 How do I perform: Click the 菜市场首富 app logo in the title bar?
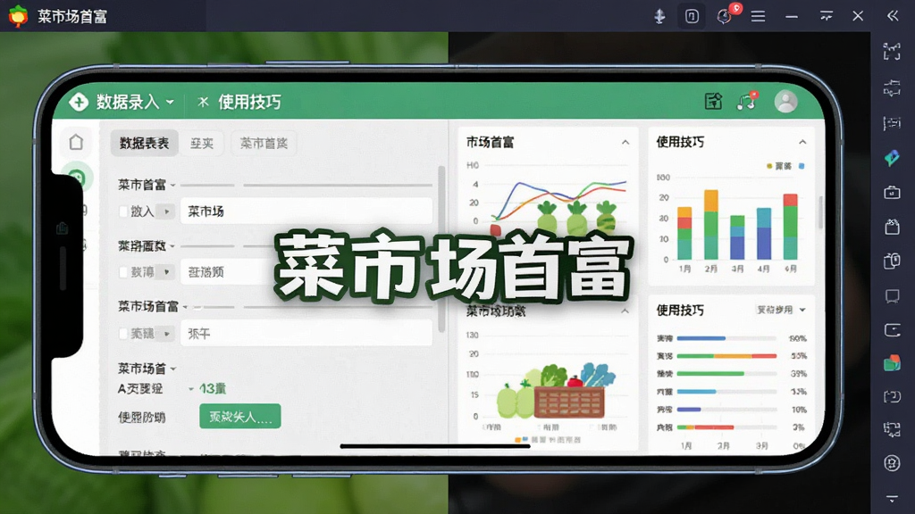pos(18,16)
